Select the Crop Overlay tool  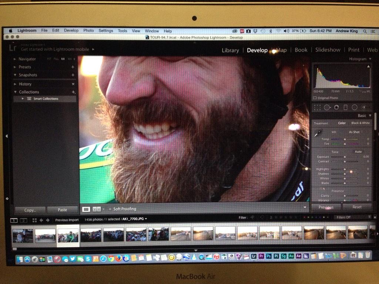(317, 107)
